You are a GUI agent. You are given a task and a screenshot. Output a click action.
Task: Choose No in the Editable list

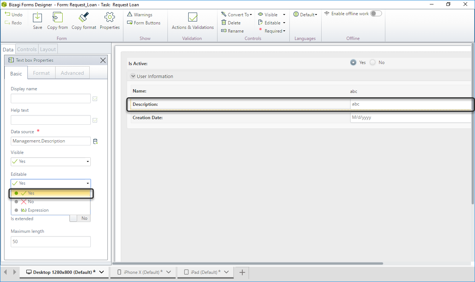(x=51, y=202)
